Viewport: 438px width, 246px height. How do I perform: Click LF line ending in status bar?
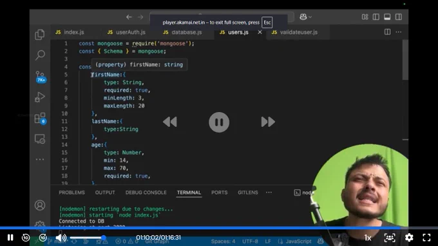pos(267,241)
